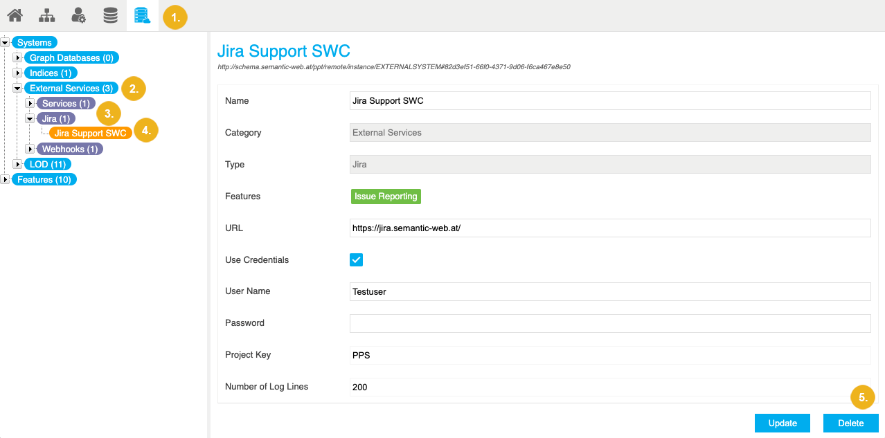Go to the Home dashboard icon
Image resolution: width=885 pixels, height=438 pixels.
coord(15,15)
